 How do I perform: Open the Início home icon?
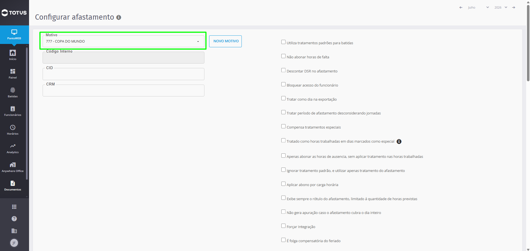13,53
